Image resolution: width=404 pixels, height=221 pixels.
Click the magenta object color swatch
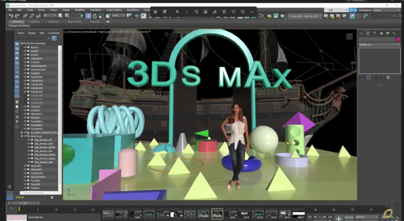pos(398,39)
